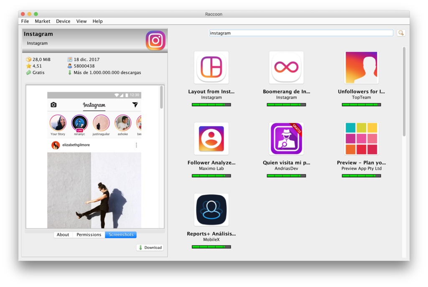Open Layout from Instagram app icon

coord(211,67)
